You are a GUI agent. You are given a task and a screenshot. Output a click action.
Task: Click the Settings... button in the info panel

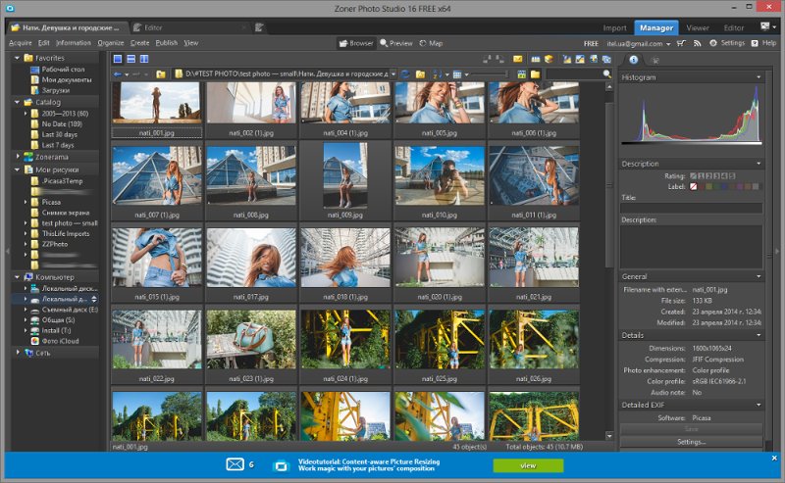[692, 442]
